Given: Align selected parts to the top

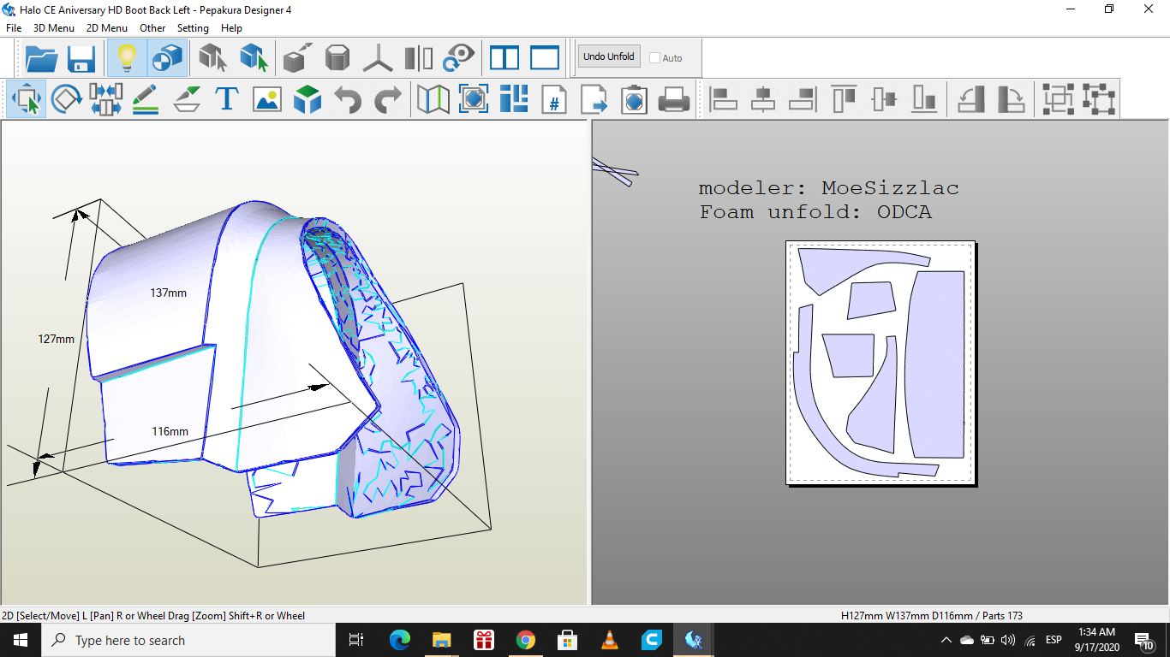Looking at the screenshot, I should click(844, 99).
